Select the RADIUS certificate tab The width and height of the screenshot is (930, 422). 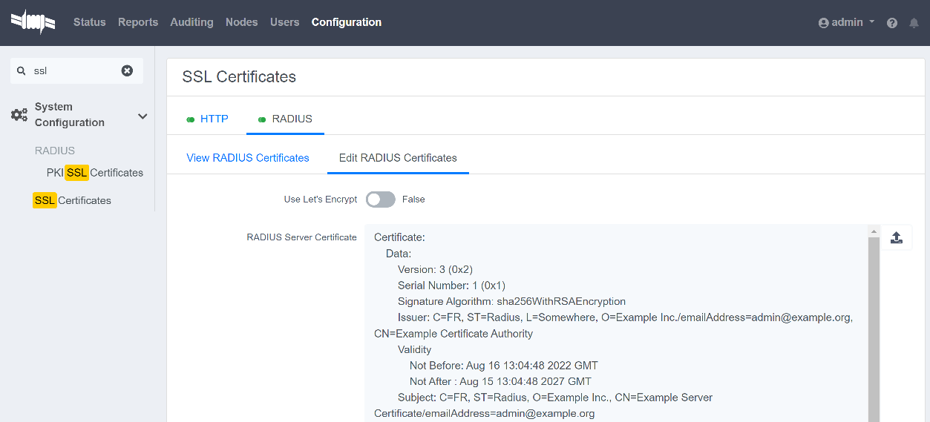[285, 119]
